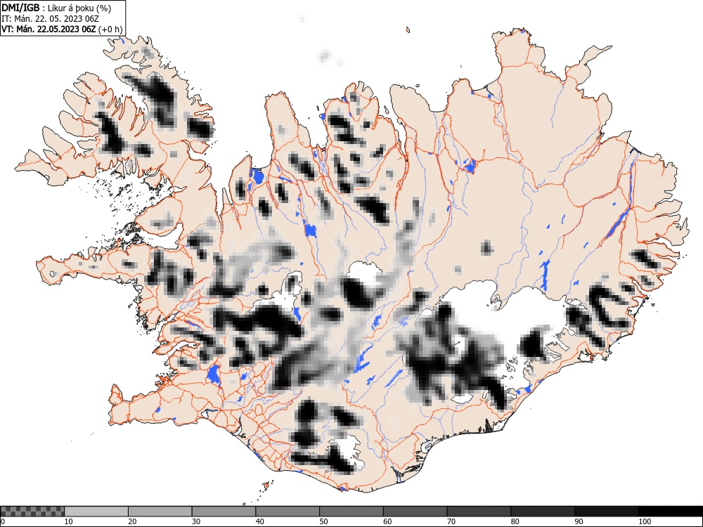The width and height of the screenshot is (703, 527).
Task: Select the 70-80 percent legend segment
Action: [479, 512]
